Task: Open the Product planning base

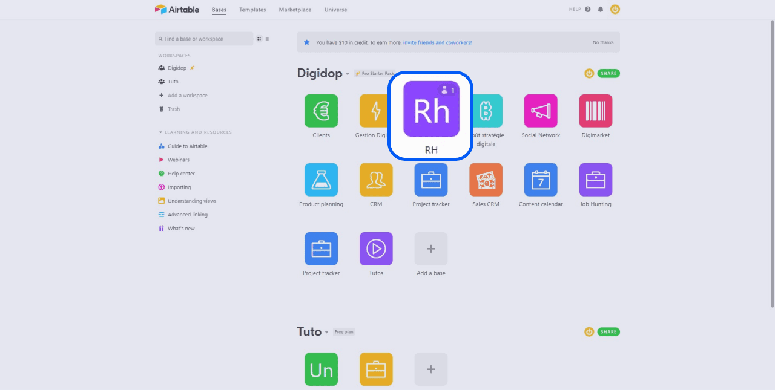Action: [321, 180]
